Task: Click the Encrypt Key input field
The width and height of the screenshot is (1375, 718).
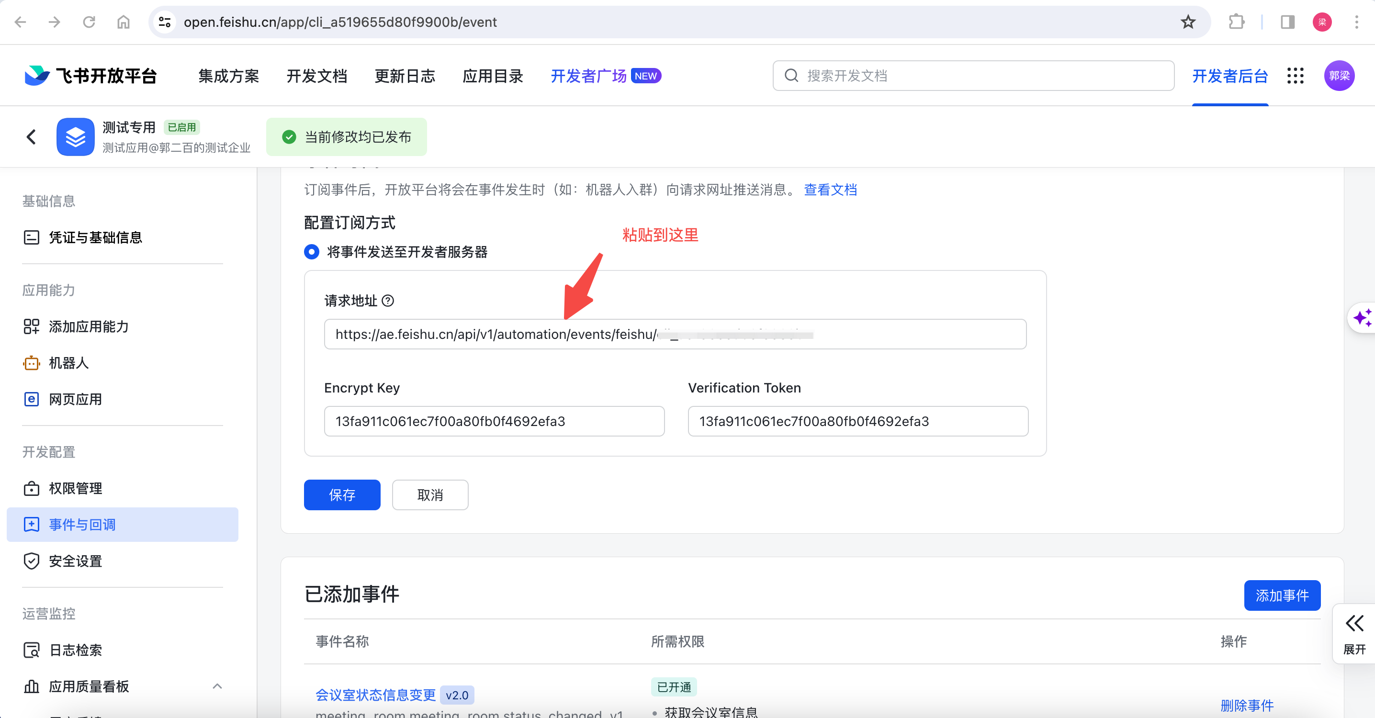Action: click(494, 421)
